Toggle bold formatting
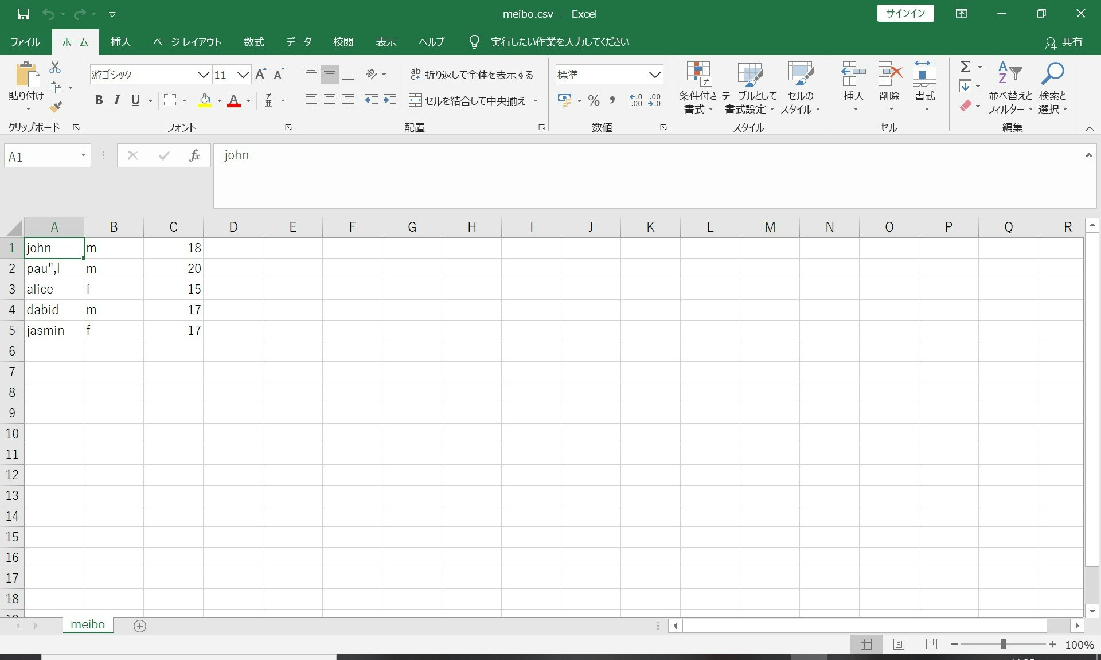Viewport: 1101px width, 660px height. tap(99, 101)
